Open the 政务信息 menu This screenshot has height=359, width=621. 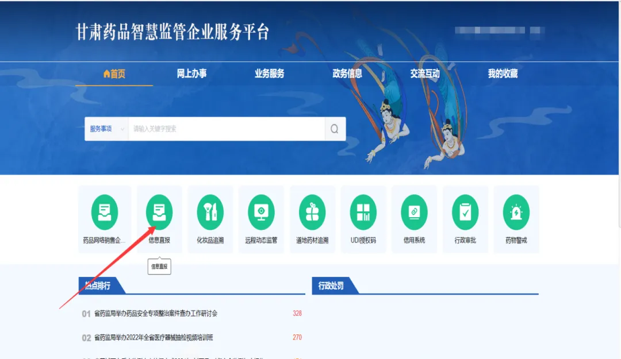(x=347, y=74)
